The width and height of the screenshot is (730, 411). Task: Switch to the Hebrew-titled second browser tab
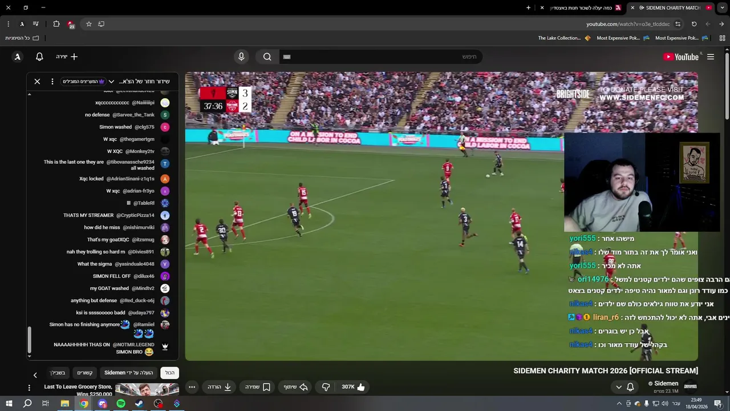coord(585,8)
